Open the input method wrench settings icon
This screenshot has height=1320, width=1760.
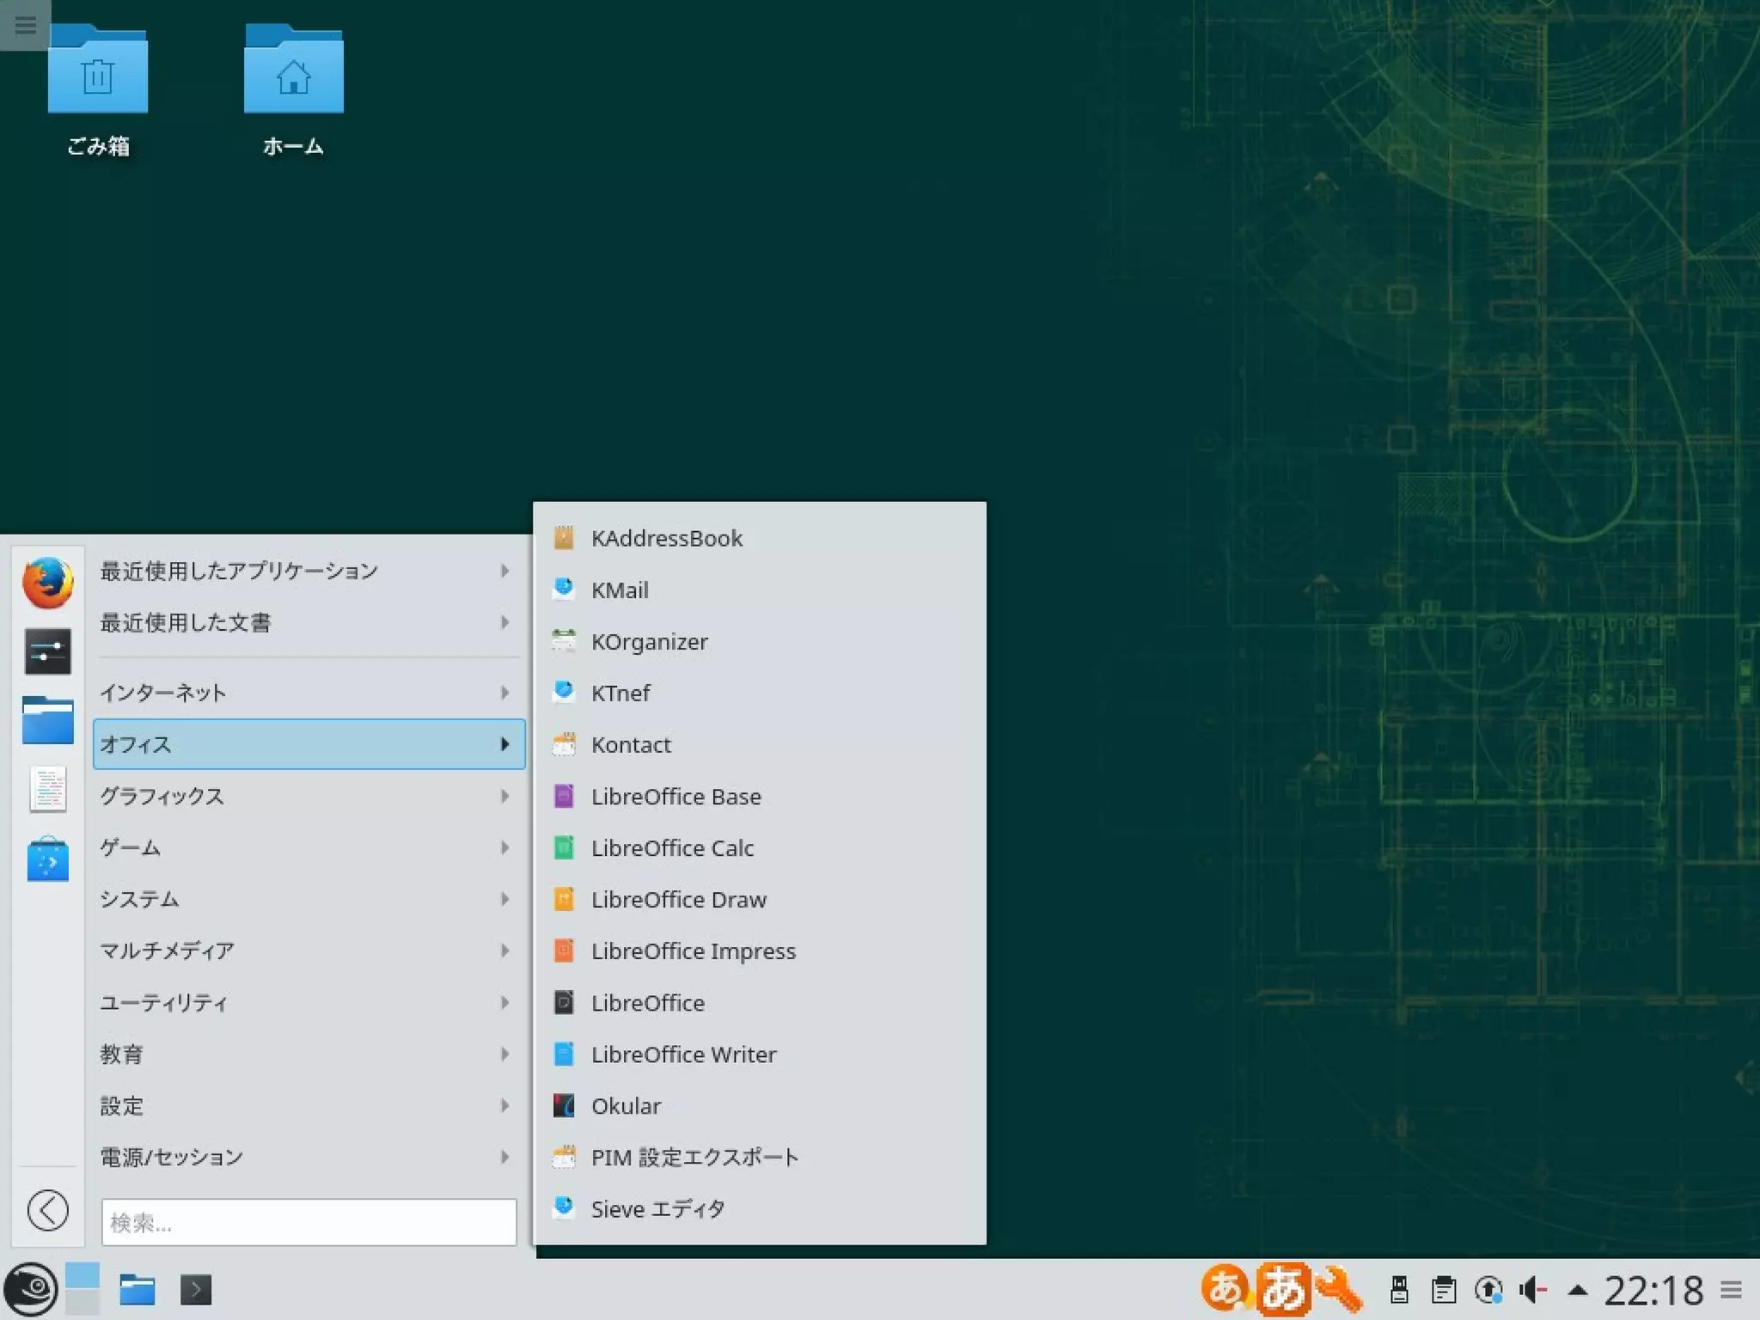tap(1339, 1289)
